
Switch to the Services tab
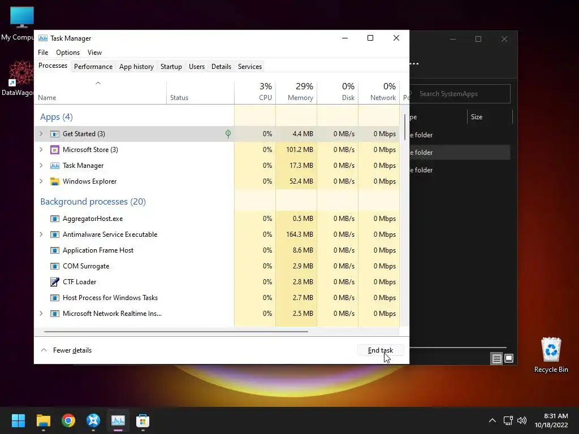point(249,67)
